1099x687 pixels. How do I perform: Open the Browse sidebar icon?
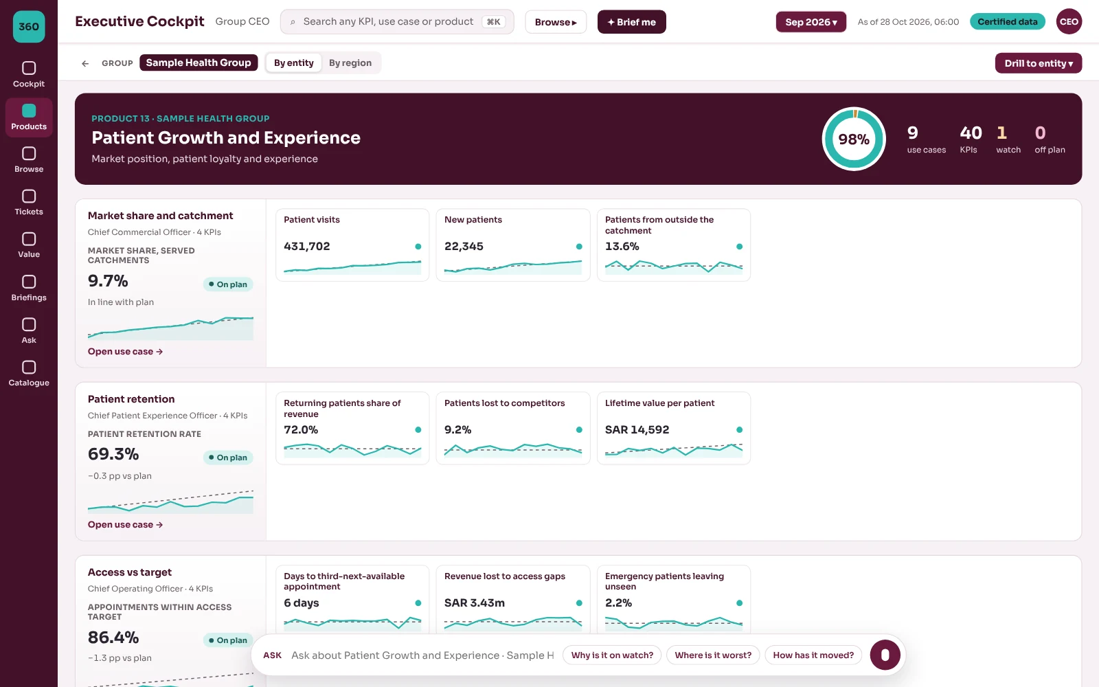tap(29, 160)
